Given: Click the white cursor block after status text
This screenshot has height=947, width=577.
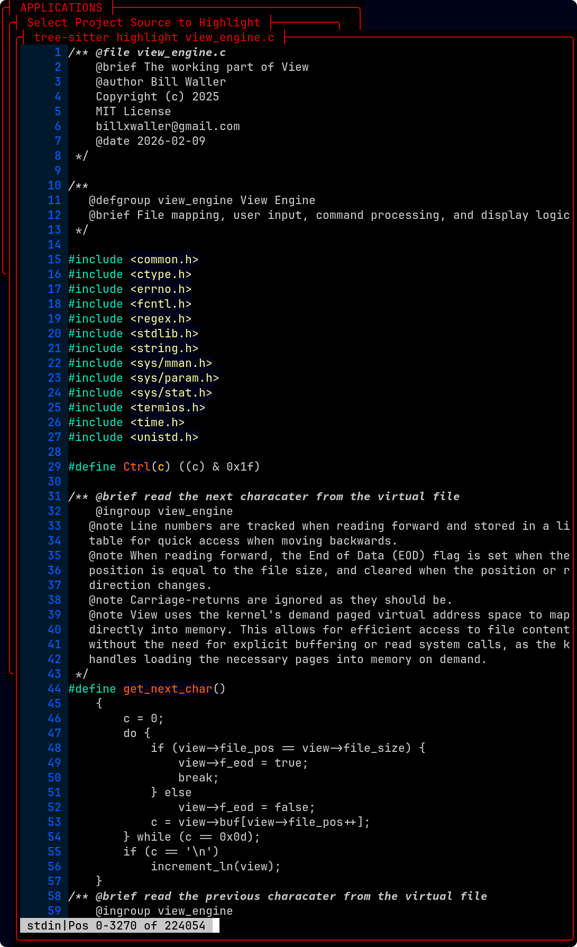Looking at the screenshot, I should [x=216, y=925].
